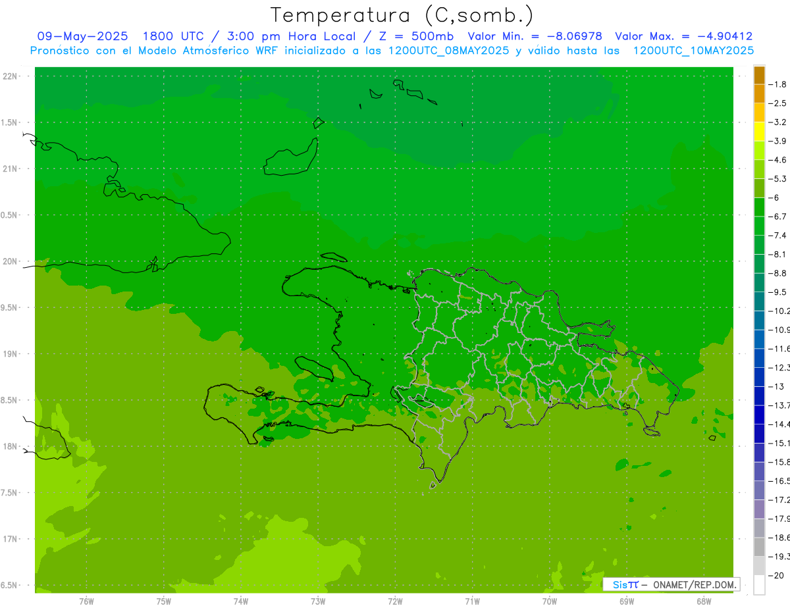This screenshot has width=790, height=610.
Task: Click the "-1.8" colorbar label
Action: 777,84
